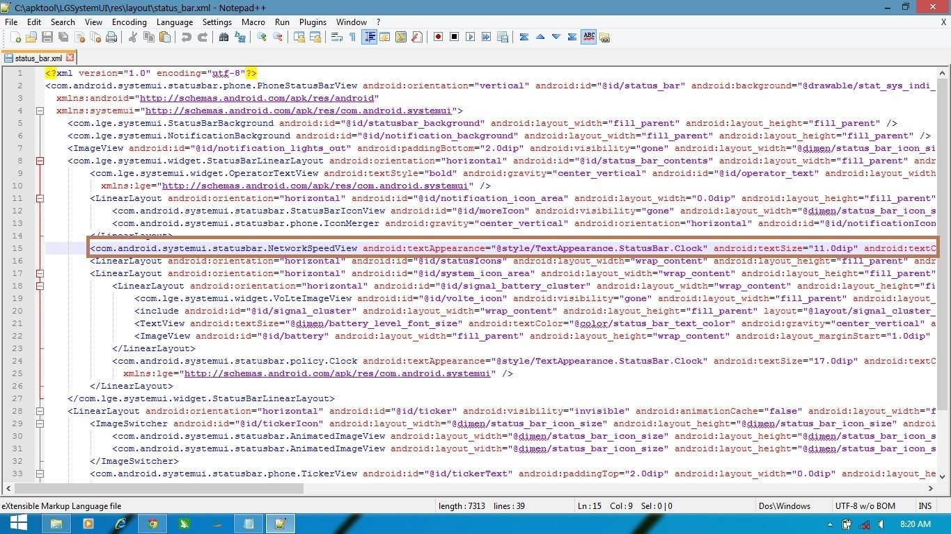Viewport: 951px width, 534px height.
Task: Open the Plugins menu
Action: [x=313, y=22]
